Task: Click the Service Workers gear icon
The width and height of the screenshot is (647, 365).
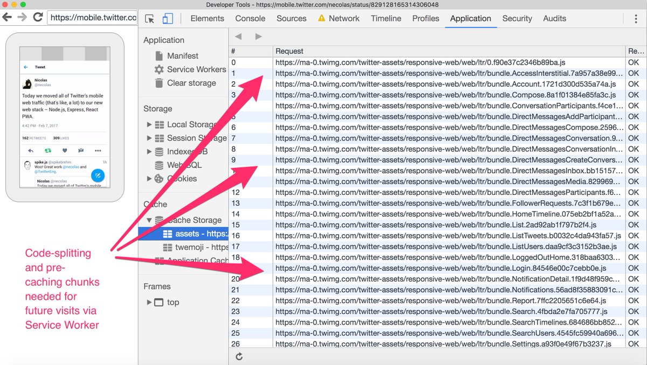Action: pyautogui.click(x=159, y=69)
